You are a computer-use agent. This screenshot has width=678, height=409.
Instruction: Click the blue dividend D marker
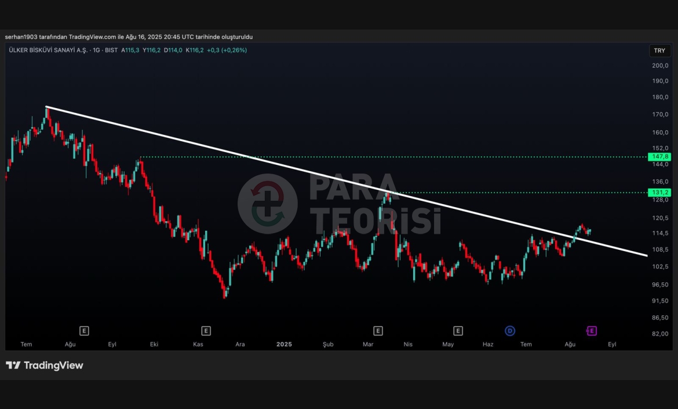point(510,331)
